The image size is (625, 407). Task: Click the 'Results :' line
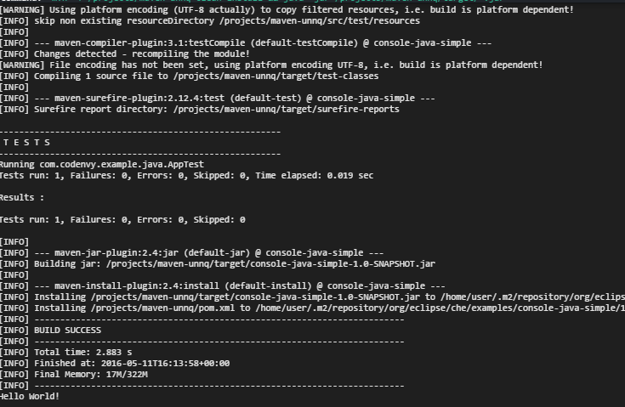(22, 197)
